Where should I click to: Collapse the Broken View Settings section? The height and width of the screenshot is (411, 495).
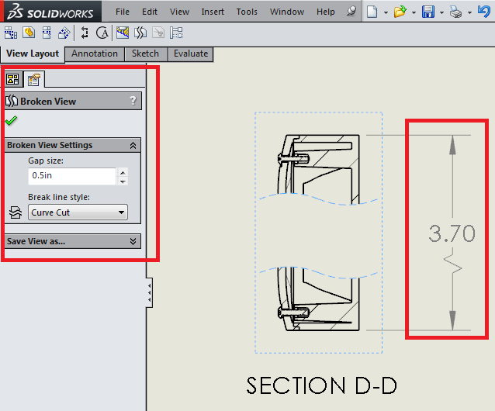[133, 146]
